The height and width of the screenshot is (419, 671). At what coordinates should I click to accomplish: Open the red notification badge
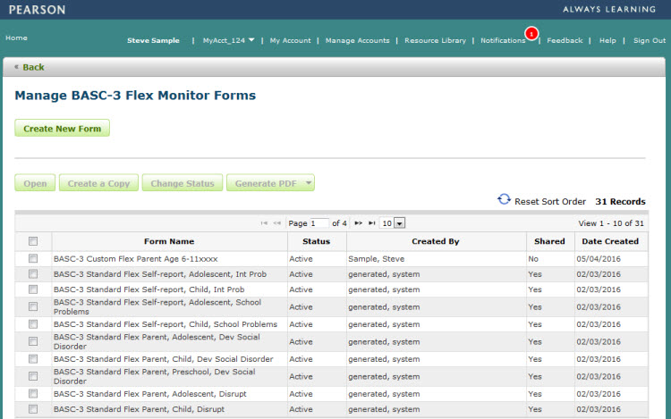click(531, 34)
